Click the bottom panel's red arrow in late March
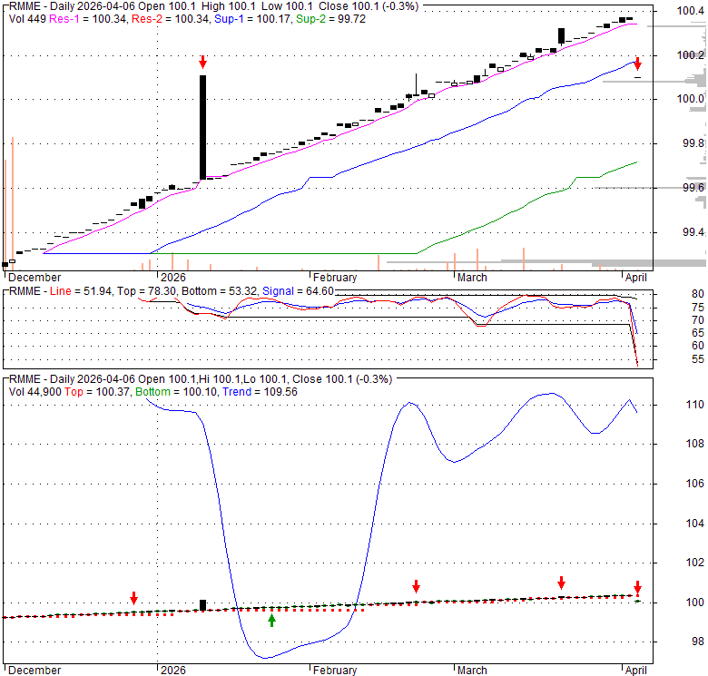The height and width of the screenshot is (676, 708). [x=561, y=583]
